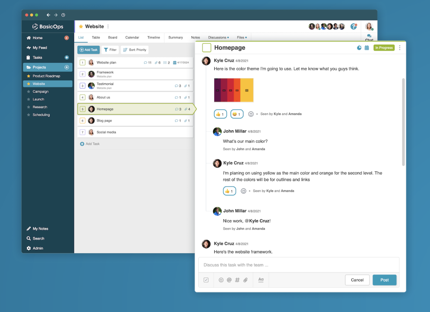The width and height of the screenshot is (430, 312).
Task: Attach a file using the paperclip icon
Action: point(245,280)
